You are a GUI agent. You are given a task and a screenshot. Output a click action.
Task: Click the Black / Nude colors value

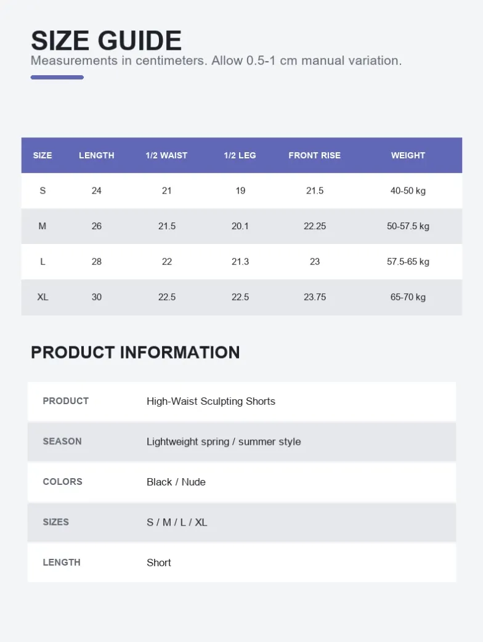pos(176,482)
